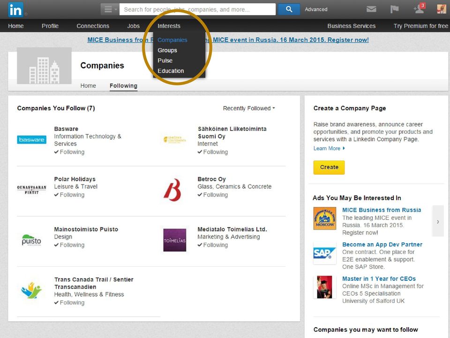450x338 pixels.
Task: Open the Connections menu item
Action: (x=93, y=26)
